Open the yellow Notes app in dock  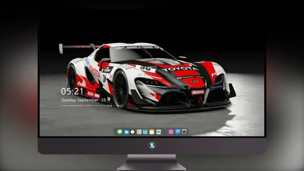152,132
